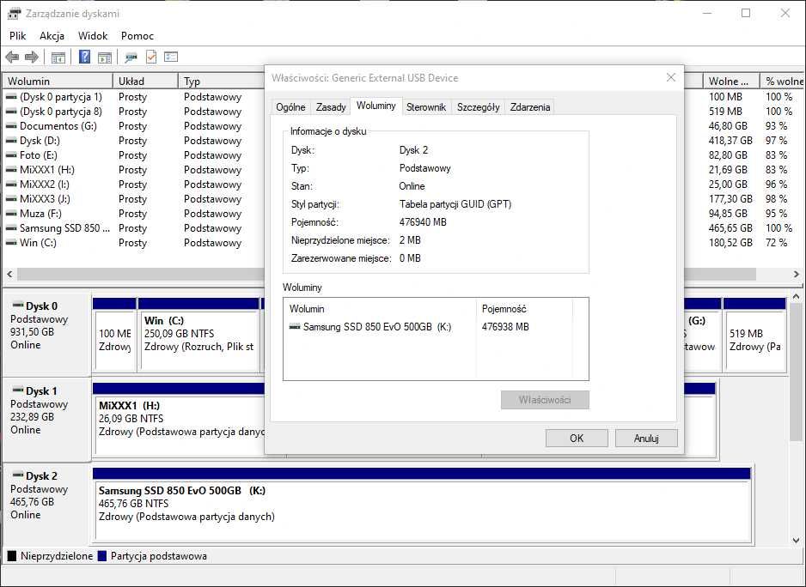Image resolution: width=806 pixels, height=587 pixels.
Task: Click the Tabela partycji GUID (GPT) value
Action: click(455, 204)
